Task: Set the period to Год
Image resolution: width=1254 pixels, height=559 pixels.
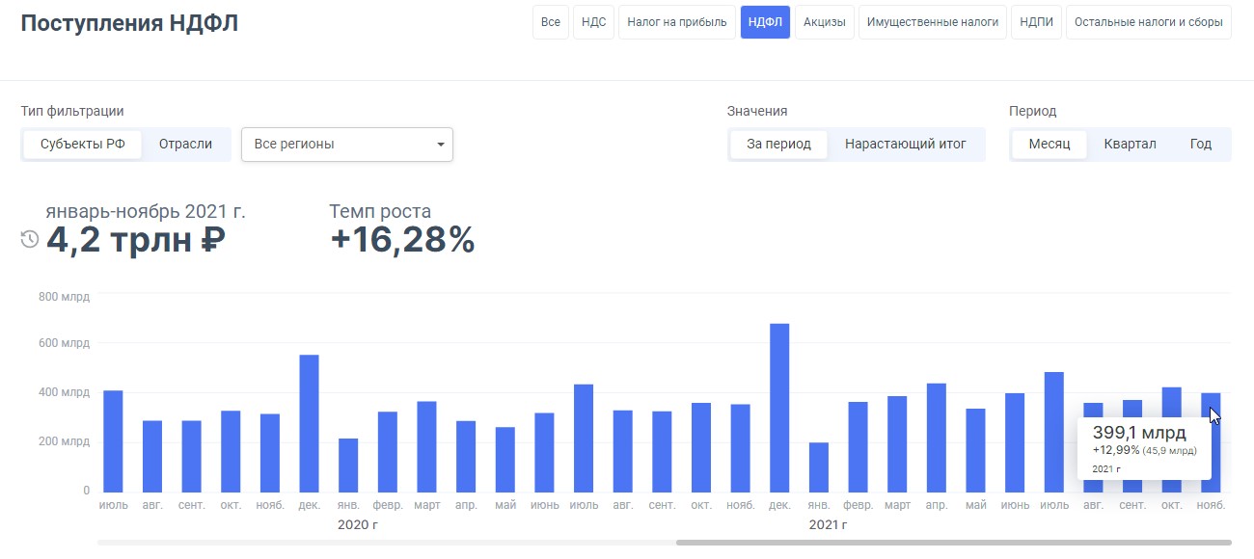Action: tap(1200, 145)
